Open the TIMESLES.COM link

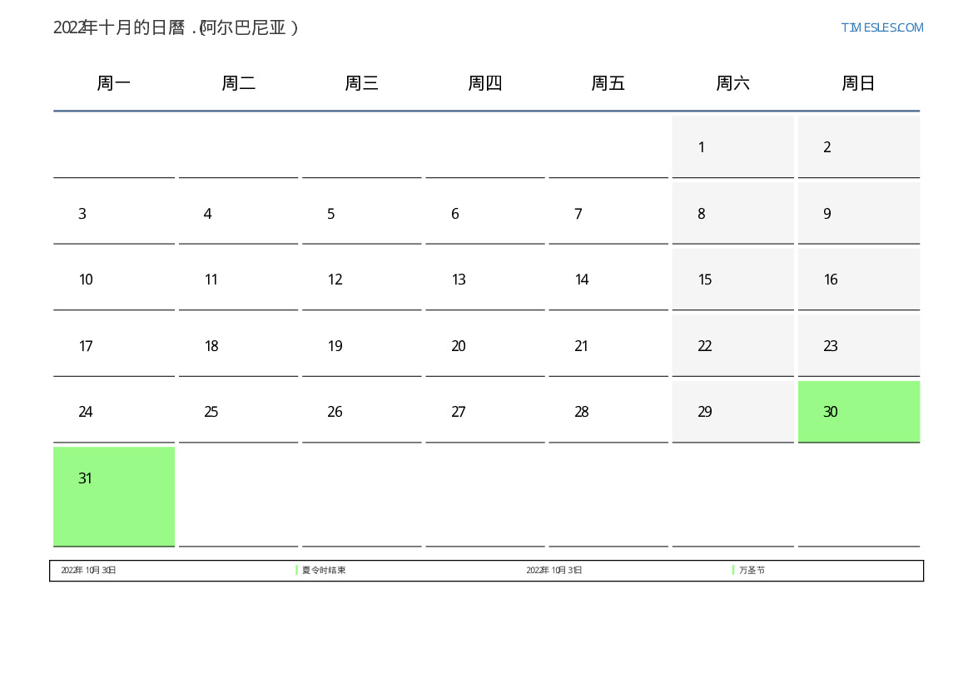(881, 27)
